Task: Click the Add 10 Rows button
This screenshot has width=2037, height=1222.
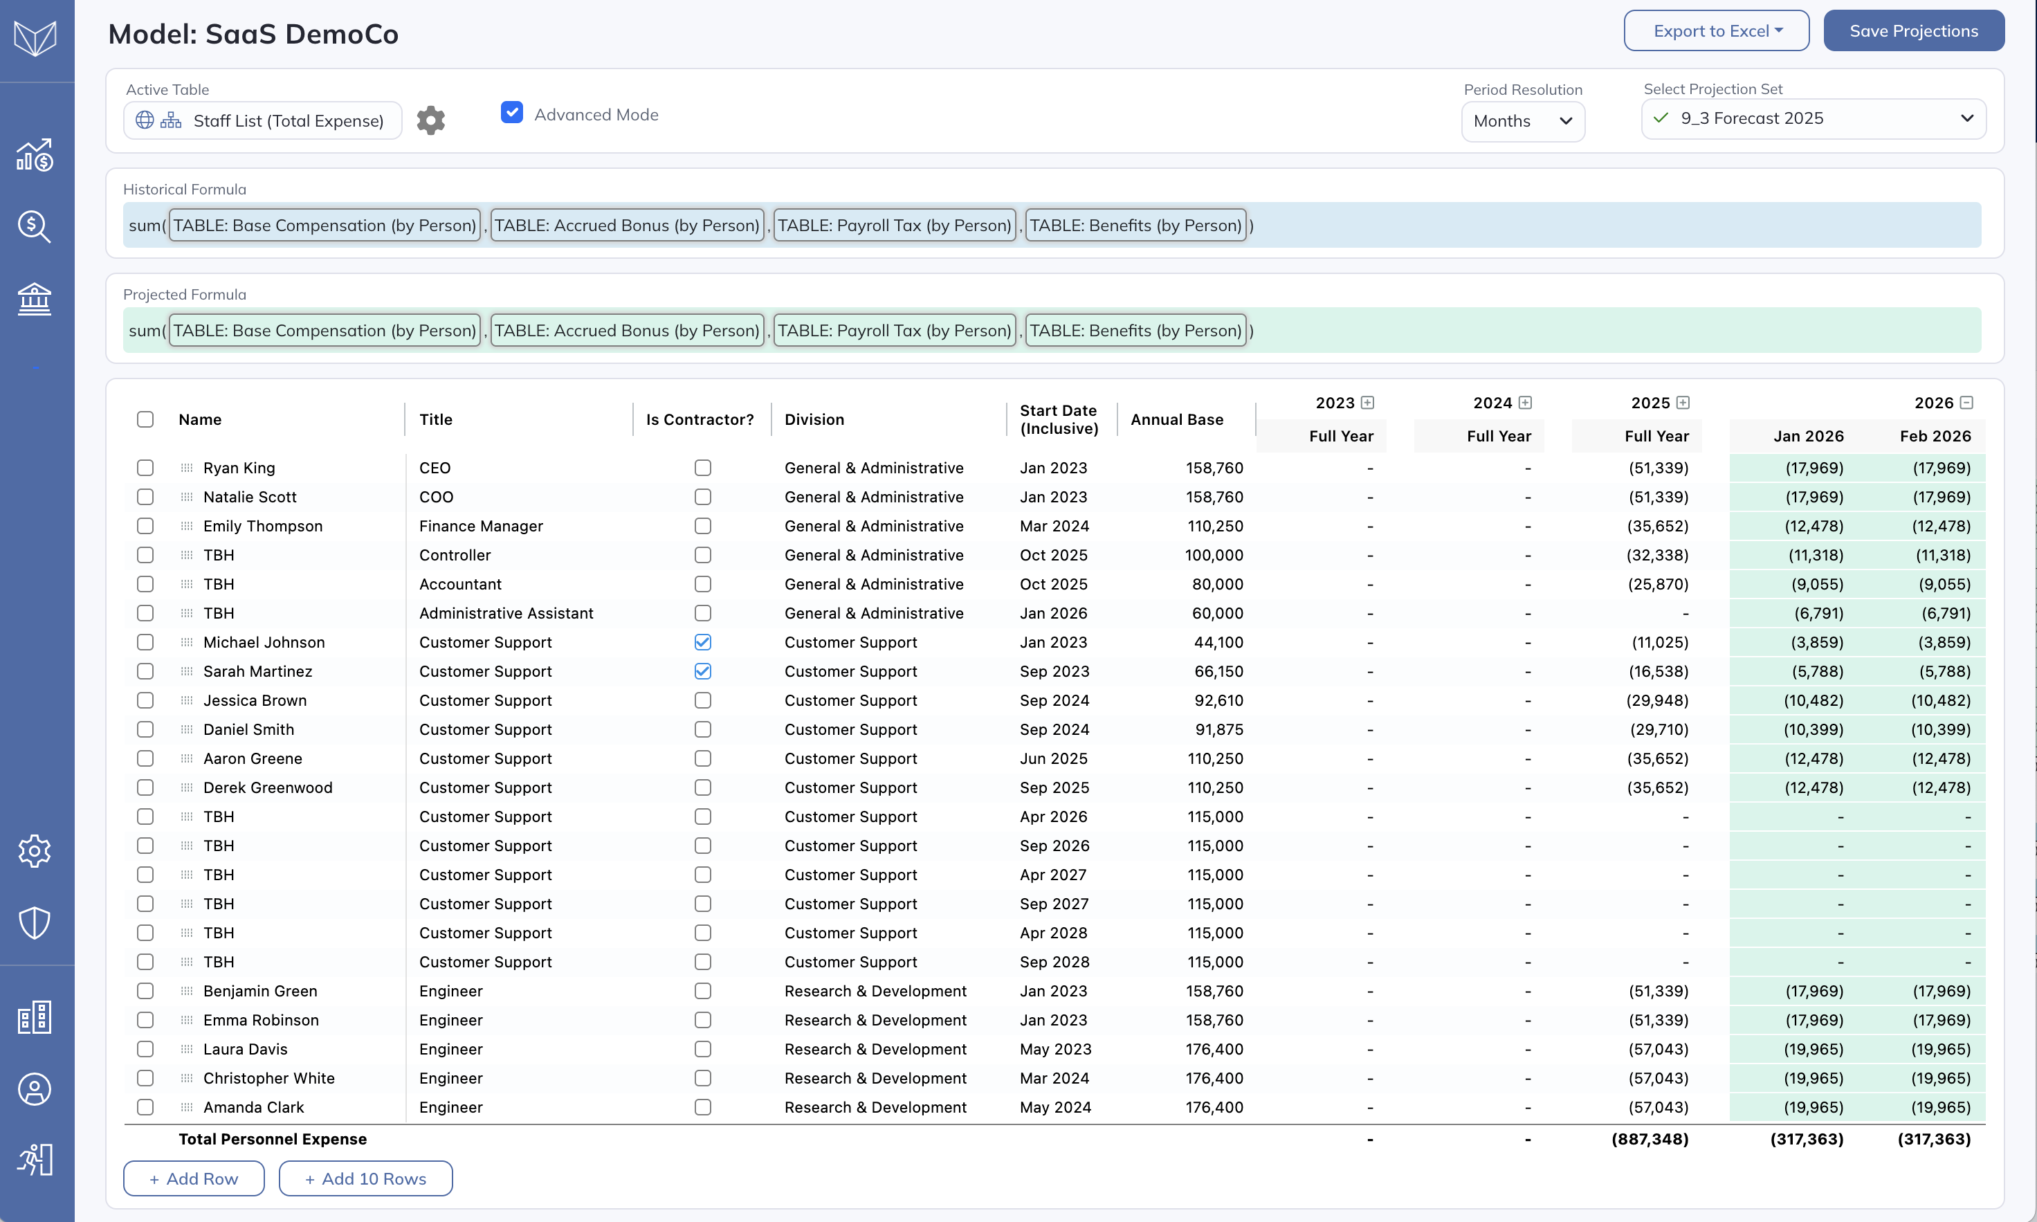Action: (x=365, y=1178)
